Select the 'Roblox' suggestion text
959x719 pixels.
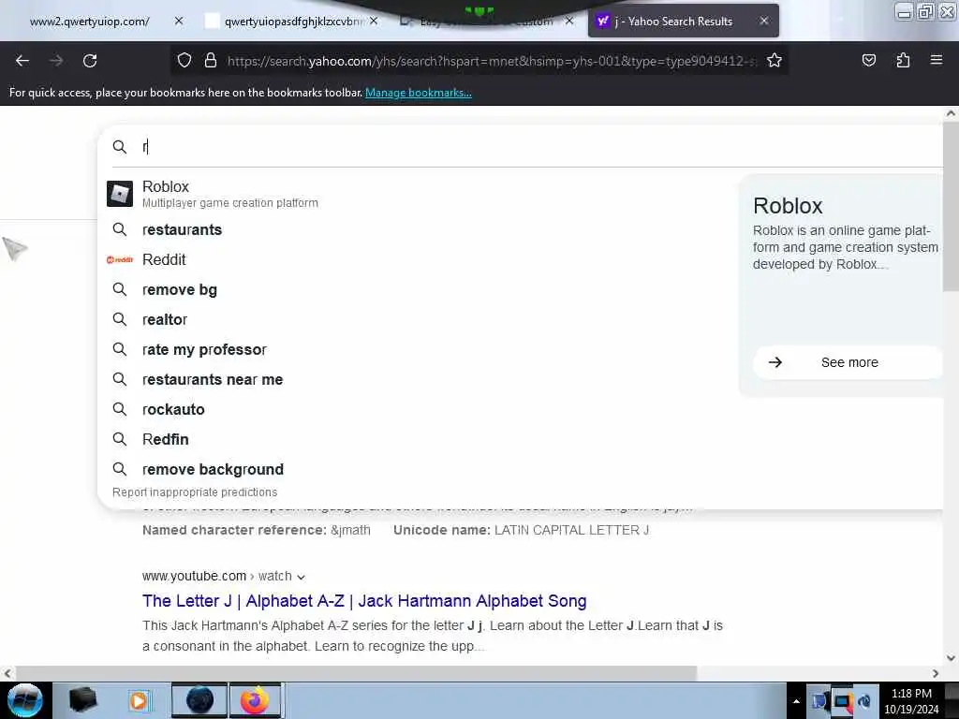(x=165, y=186)
